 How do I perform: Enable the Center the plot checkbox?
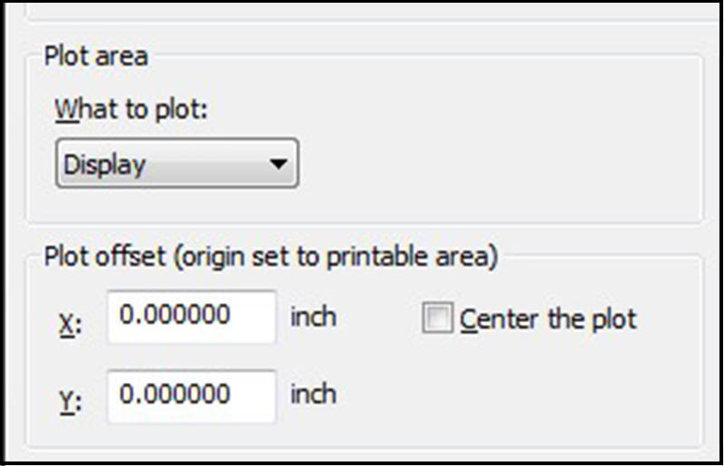[437, 319]
